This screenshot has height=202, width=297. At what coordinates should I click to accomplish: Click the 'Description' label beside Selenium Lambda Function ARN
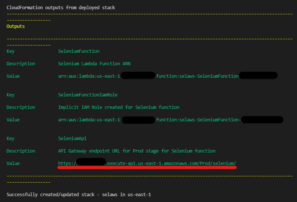point(21,63)
